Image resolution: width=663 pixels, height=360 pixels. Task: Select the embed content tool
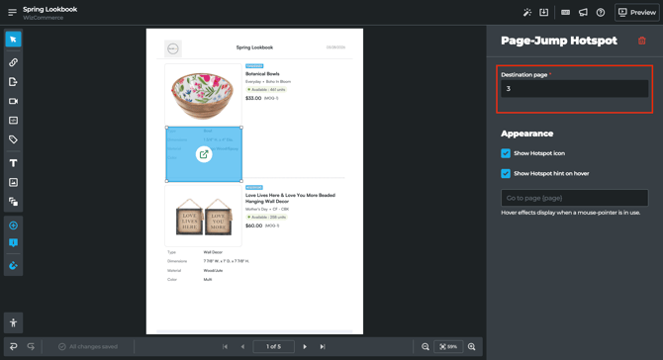(14, 121)
